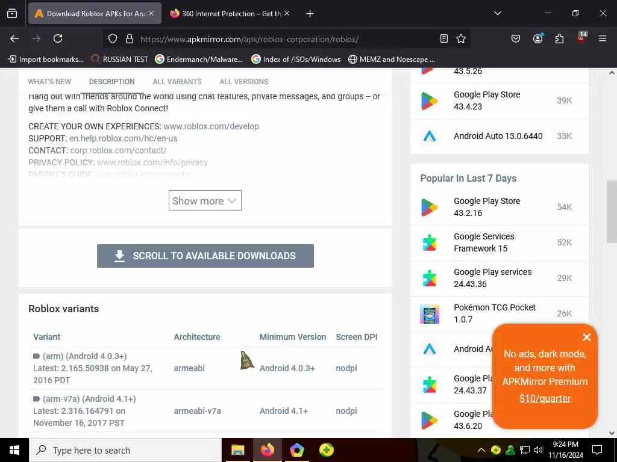Expand description with Show more
The height and width of the screenshot is (462, 617).
[205, 200]
